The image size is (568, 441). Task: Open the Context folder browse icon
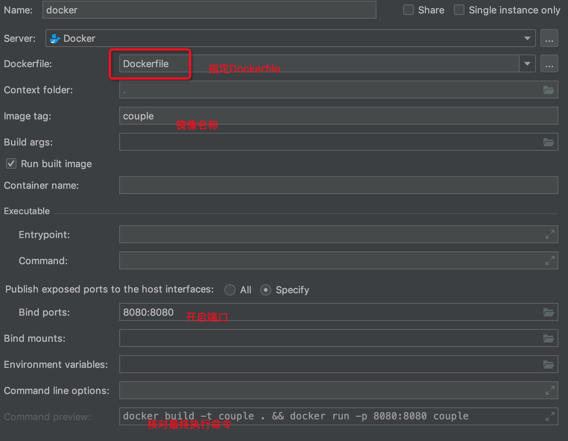[548, 90]
